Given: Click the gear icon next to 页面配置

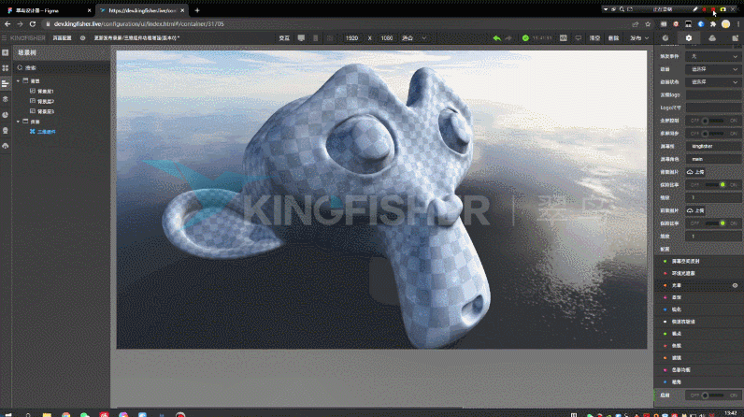Looking at the screenshot, I should tap(82, 38).
